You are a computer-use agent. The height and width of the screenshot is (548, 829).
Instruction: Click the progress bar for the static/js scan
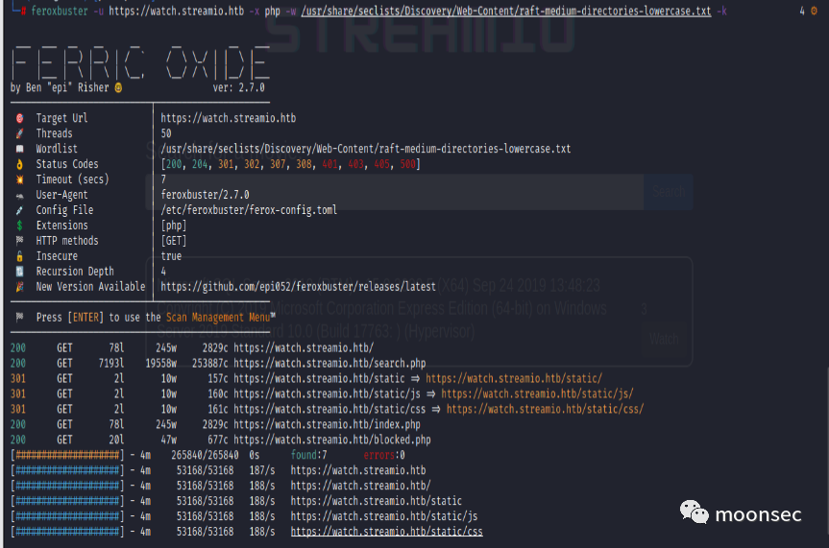(67, 516)
